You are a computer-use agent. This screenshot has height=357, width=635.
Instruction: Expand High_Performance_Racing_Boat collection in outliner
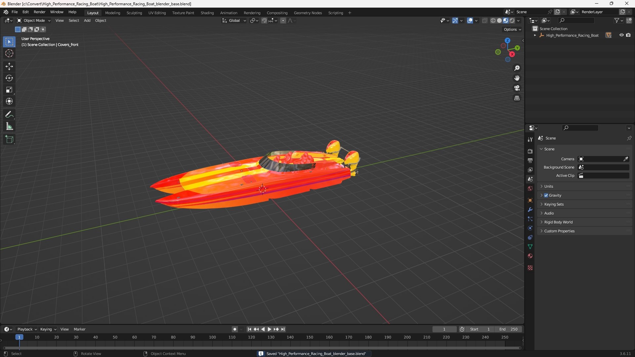(x=535, y=35)
